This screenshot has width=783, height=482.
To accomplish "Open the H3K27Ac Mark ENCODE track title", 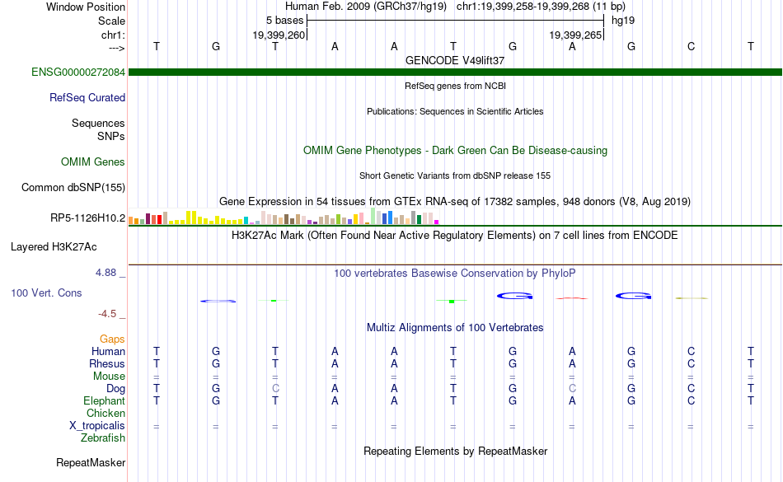I will point(455,235).
